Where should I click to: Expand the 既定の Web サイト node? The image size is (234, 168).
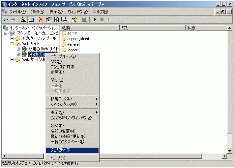[18, 49]
